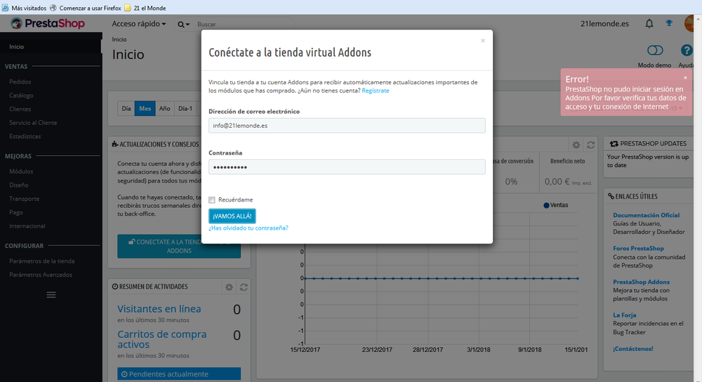Close the Addons login dialog
Screen dimensions: 702x382
(x=483, y=41)
